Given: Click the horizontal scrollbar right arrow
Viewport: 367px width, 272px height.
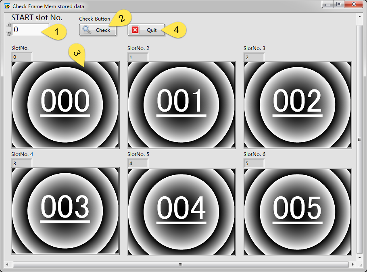Looking at the screenshot, I should (353, 265).
